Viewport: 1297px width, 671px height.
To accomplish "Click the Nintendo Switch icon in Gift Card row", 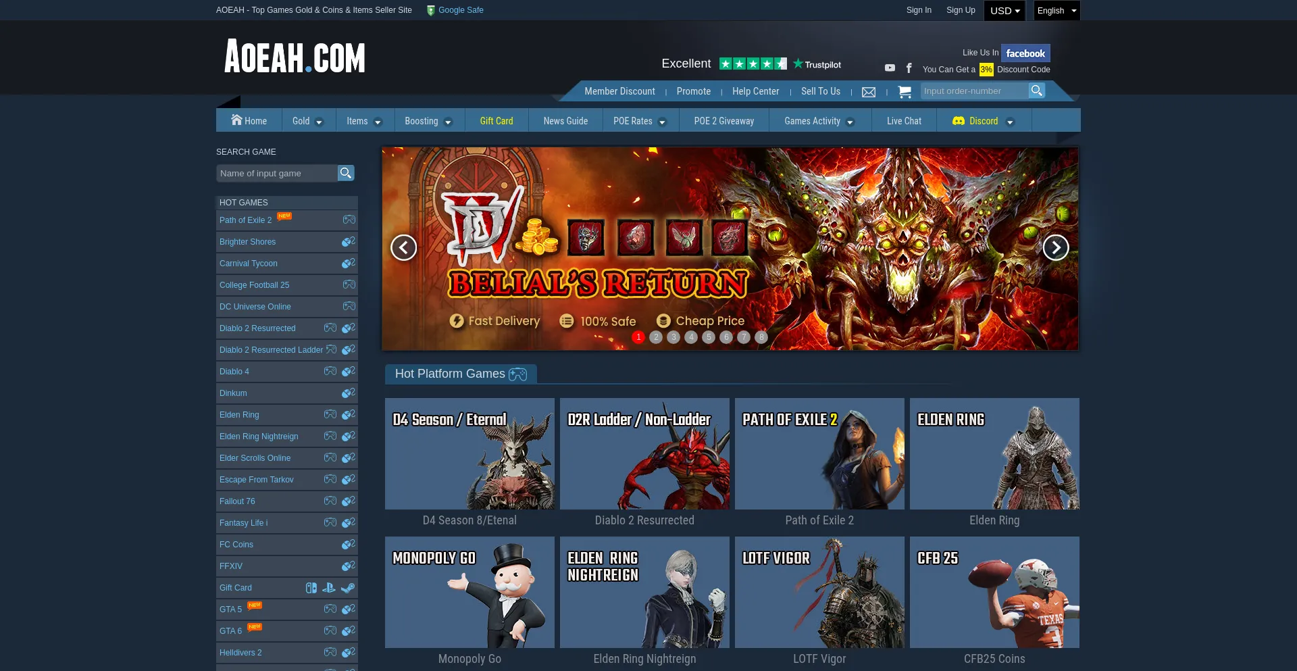I will (x=311, y=588).
